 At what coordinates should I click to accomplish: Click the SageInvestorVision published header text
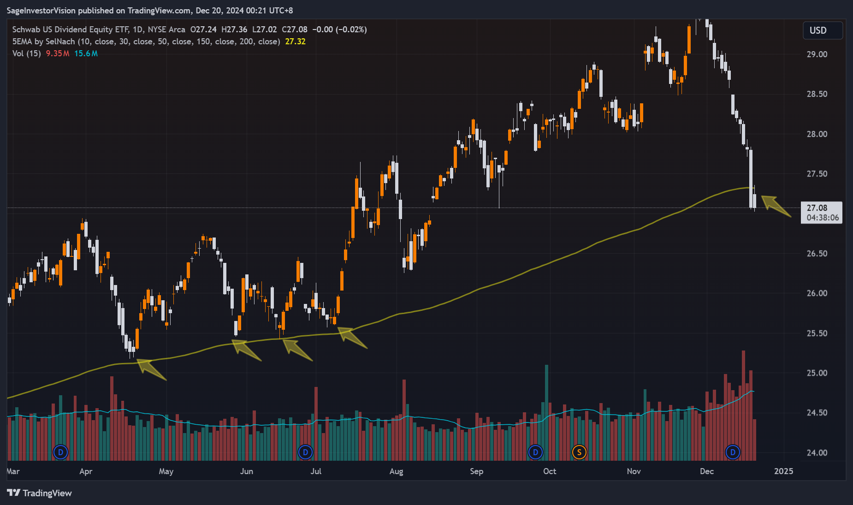pyautogui.click(x=150, y=11)
